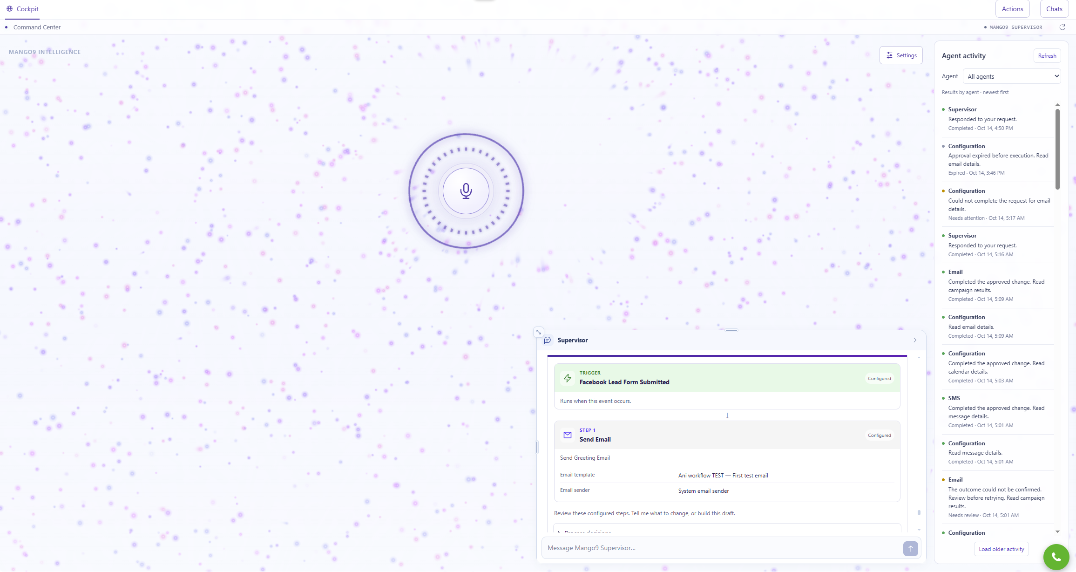Click the left edge resize handle of Supervisor panel

pos(537,447)
